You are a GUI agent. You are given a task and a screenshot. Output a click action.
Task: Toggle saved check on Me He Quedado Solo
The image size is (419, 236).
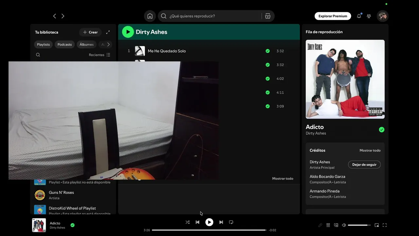268,51
